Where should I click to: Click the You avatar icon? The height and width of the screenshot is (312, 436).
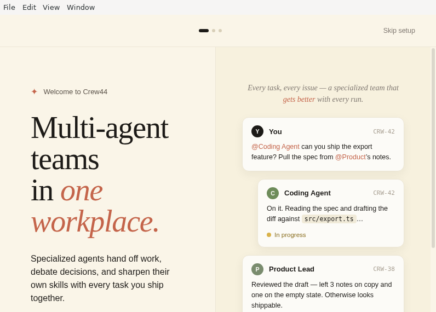[x=257, y=131]
